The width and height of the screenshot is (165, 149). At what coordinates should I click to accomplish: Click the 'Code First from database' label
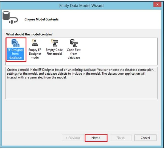pyautogui.click(x=74, y=54)
